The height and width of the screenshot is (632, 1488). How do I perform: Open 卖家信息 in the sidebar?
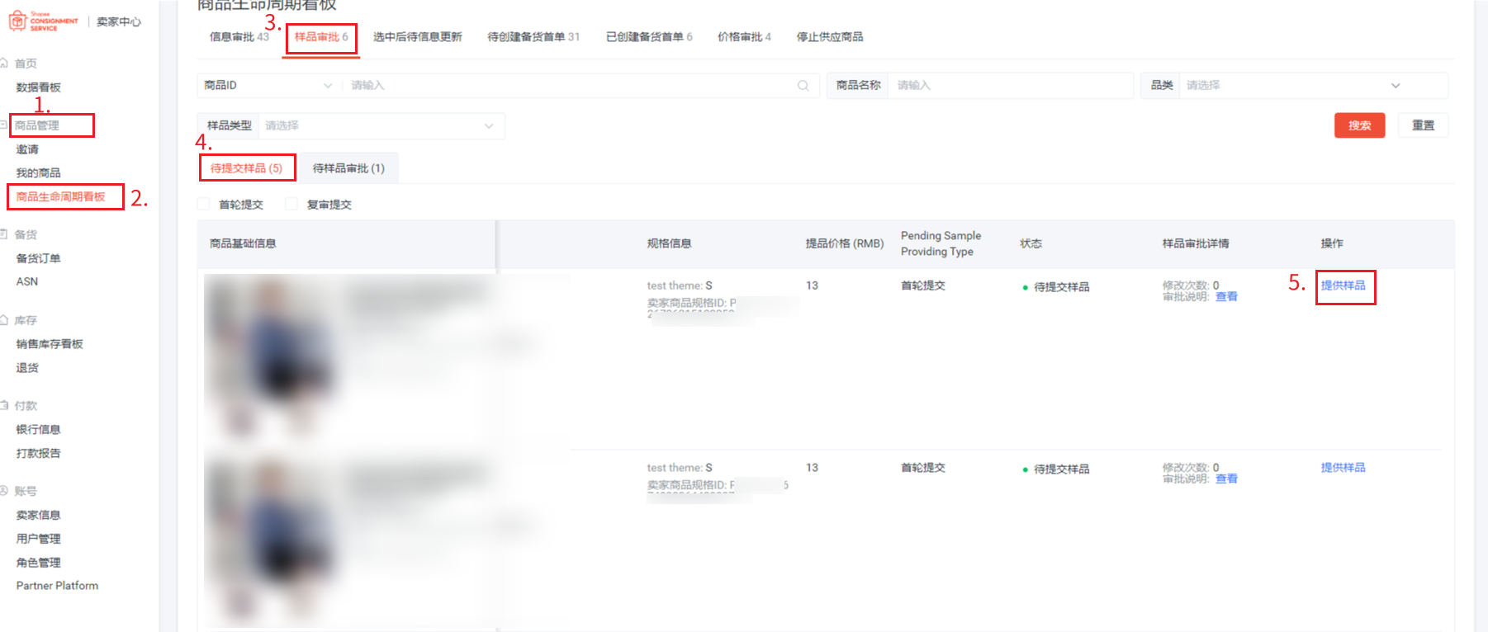click(38, 516)
